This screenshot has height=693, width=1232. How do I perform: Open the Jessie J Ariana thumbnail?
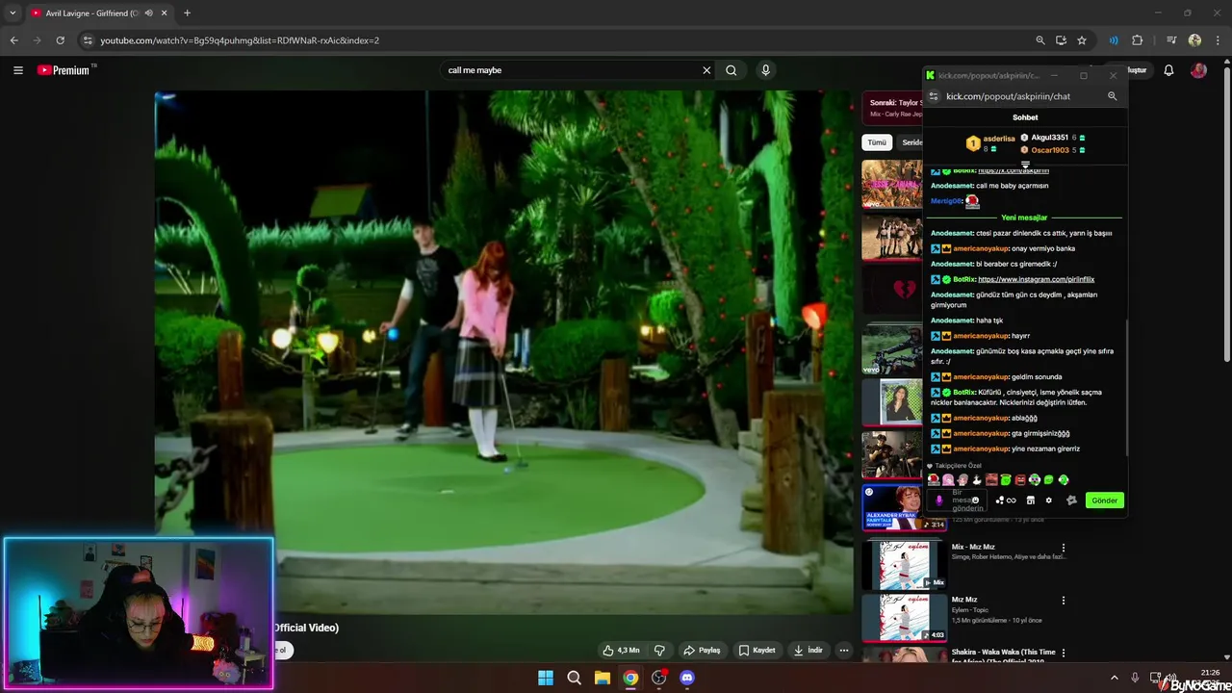(x=892, y=183)
